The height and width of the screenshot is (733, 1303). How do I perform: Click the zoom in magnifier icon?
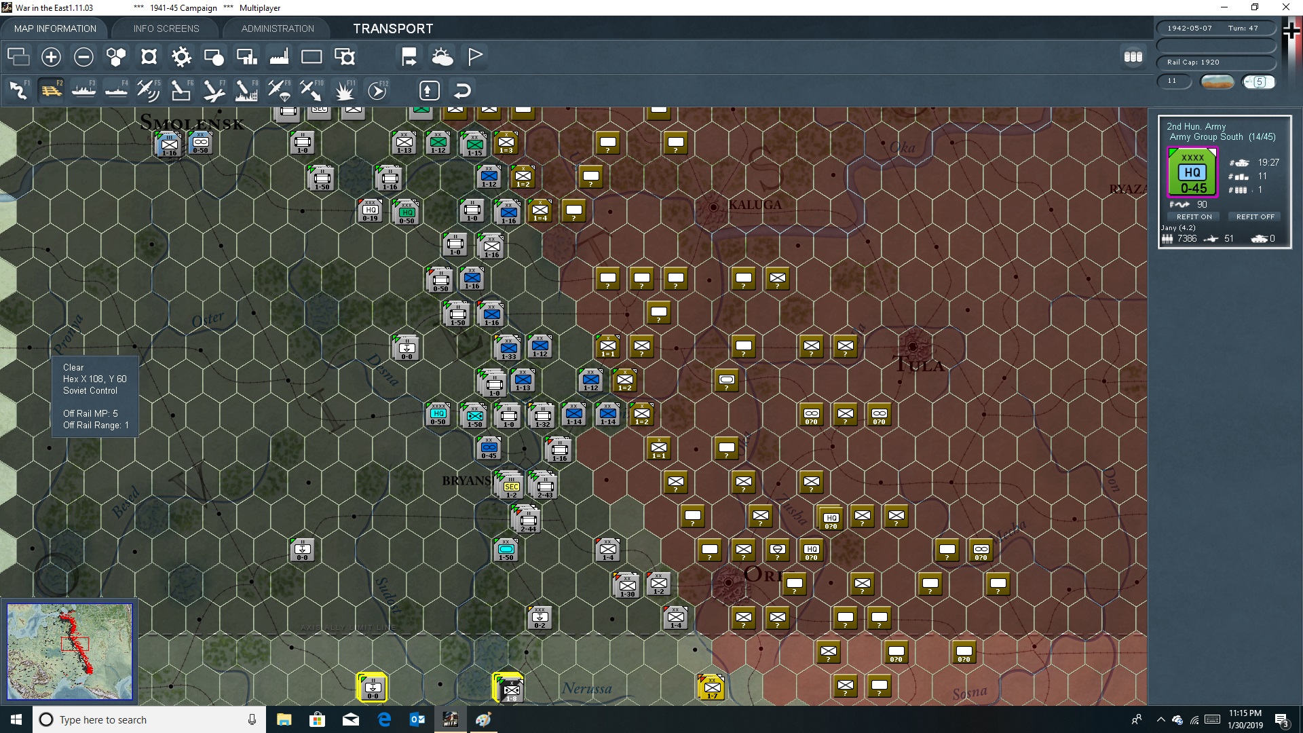click(51, 57)
